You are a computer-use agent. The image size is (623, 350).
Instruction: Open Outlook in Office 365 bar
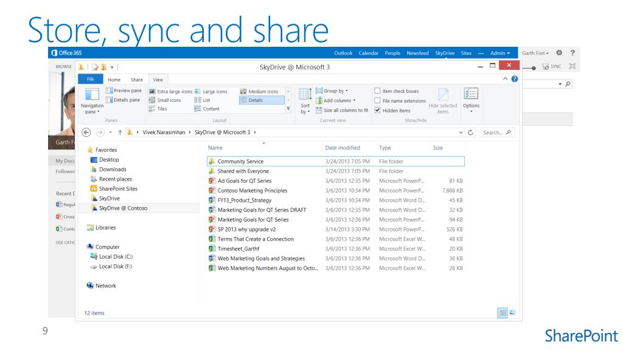coord(343,53)
